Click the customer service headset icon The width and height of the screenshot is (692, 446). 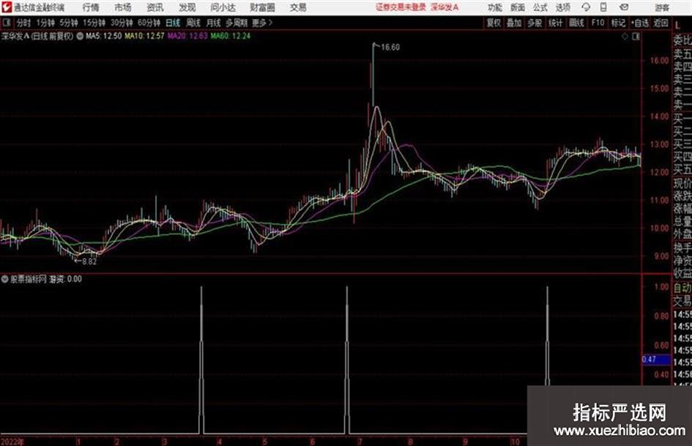click(x=586, y=7)
